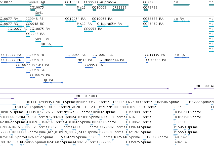Select the CG9948-PC protein label
The height and width of the screenshot is (146, 214).
coord(35,60)
